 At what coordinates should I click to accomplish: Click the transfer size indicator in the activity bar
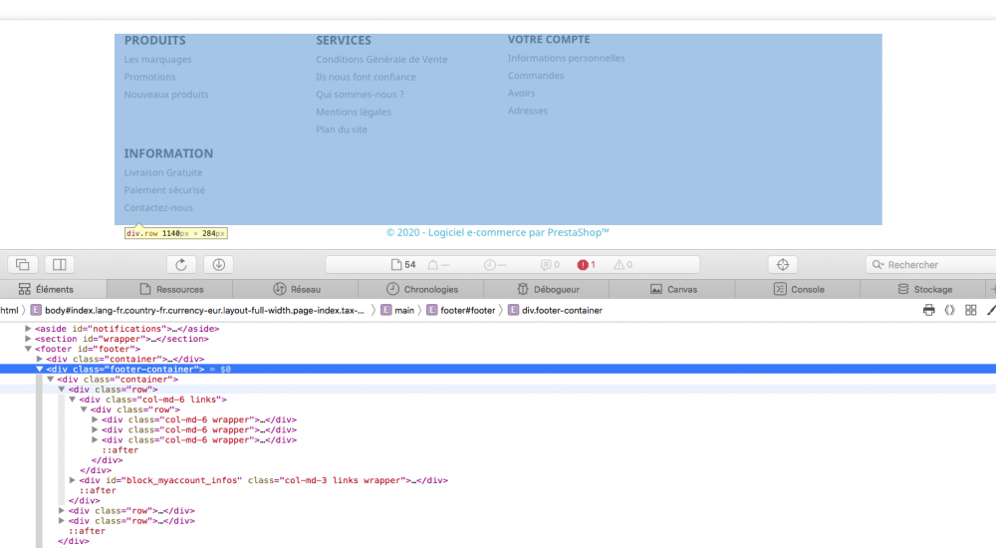[438, 264]
